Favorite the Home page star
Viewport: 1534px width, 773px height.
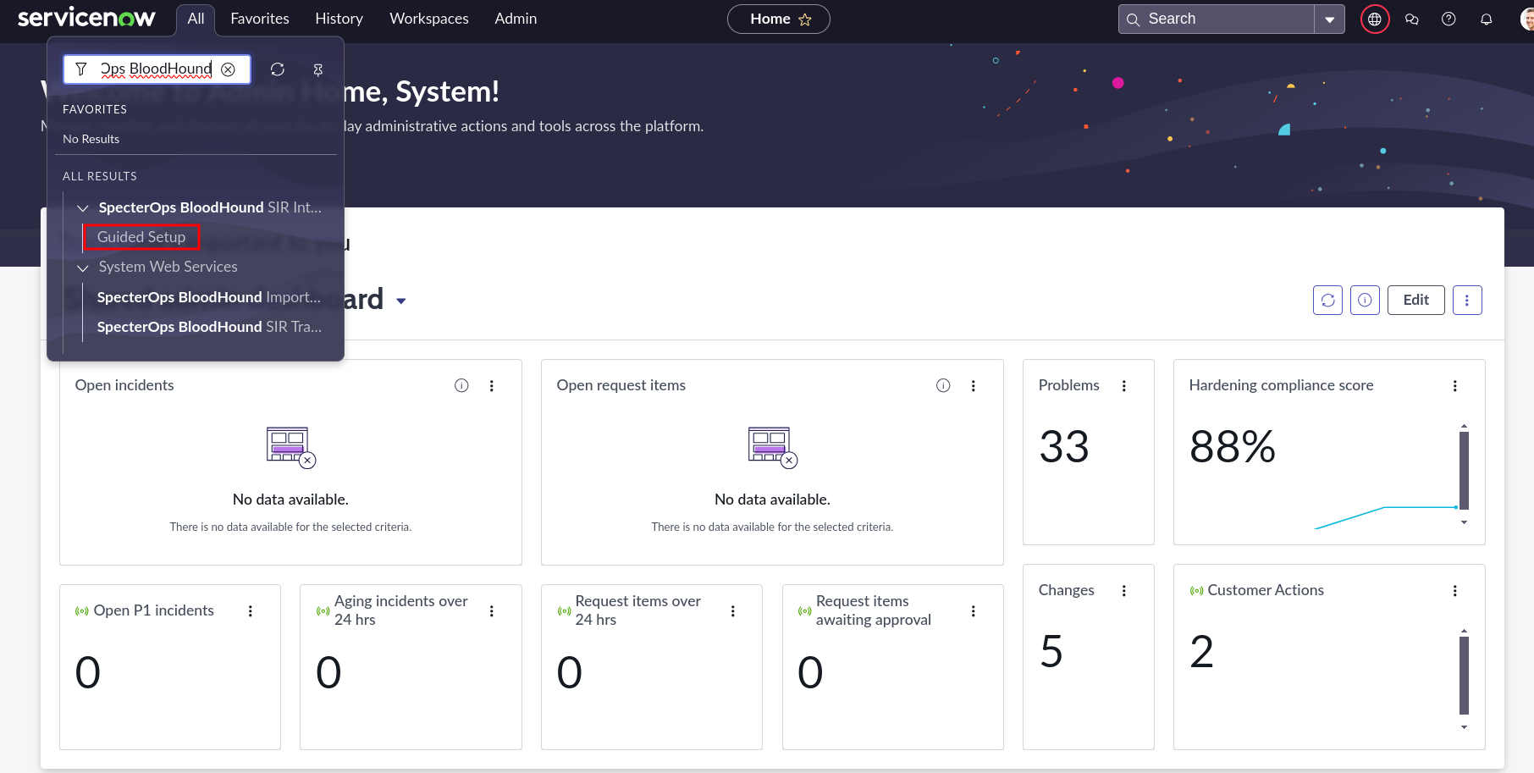(805, 19)
